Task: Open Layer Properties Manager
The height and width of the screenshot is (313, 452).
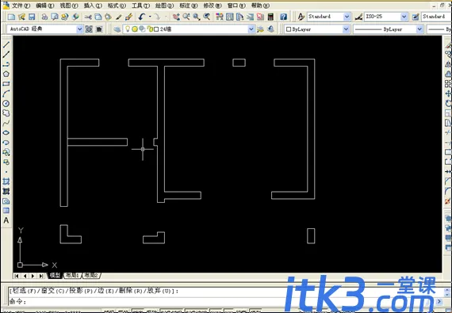Action: [117, 29]
